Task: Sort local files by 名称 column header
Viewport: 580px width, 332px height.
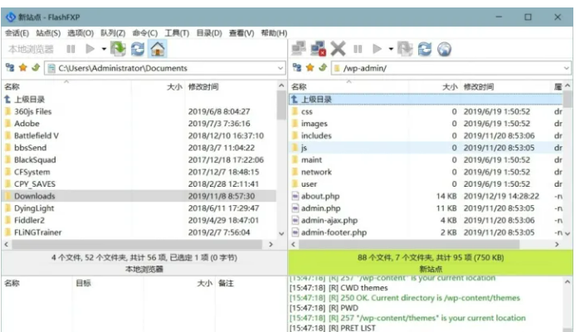Action: tap(66, 86)
